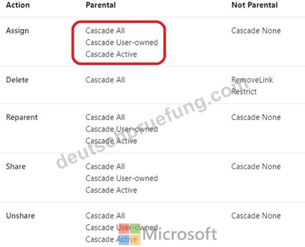Select the Share action label
This screenshot has width=305, height=247.
point(16,167)
